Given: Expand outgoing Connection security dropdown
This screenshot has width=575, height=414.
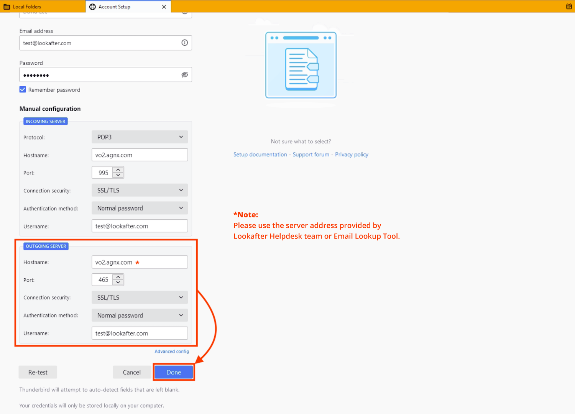Looking at the screenshot, I should 140,297.
